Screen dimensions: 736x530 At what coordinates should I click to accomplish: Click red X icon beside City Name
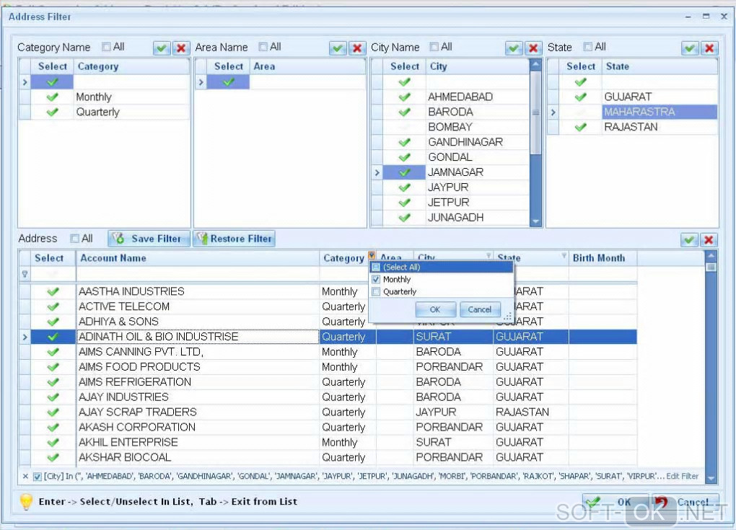click(533, 48)
